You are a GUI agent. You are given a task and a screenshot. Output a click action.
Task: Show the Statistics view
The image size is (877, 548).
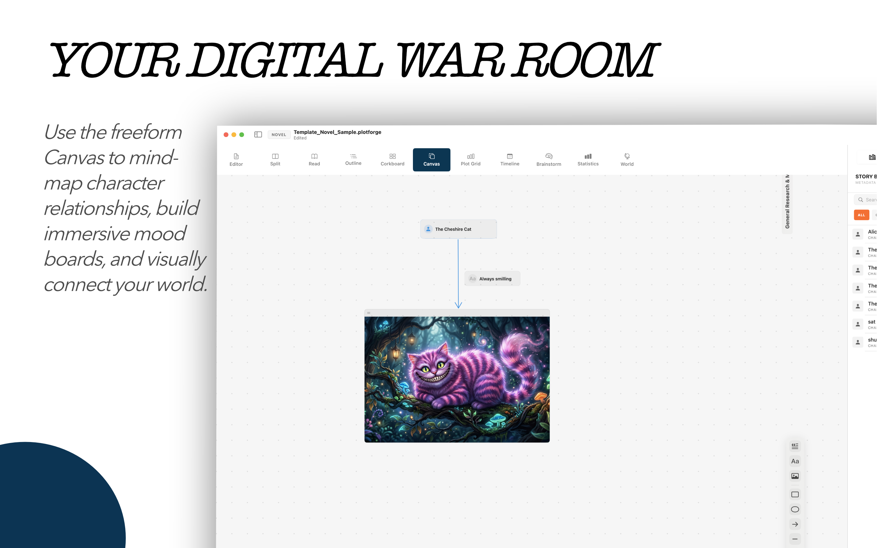tap(588, 160)
